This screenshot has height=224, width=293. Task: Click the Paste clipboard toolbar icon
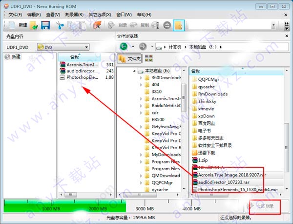[83, 25]
